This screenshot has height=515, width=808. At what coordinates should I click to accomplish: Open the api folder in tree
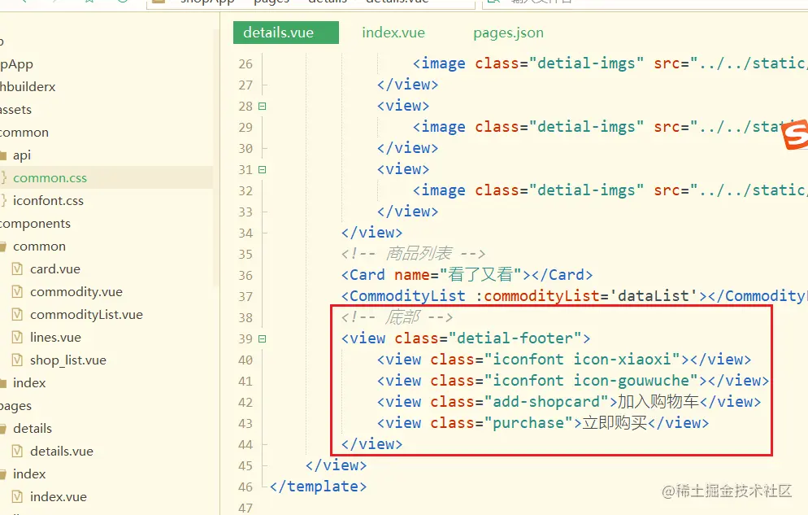pyautogui.click(x=22, y=155)
